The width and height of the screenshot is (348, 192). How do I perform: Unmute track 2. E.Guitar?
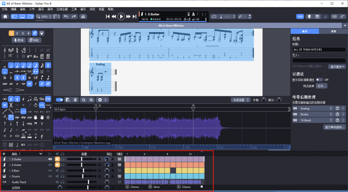(57, 165)
